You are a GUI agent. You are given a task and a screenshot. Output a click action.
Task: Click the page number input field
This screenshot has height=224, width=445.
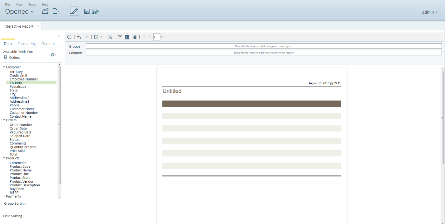point(157,37)
